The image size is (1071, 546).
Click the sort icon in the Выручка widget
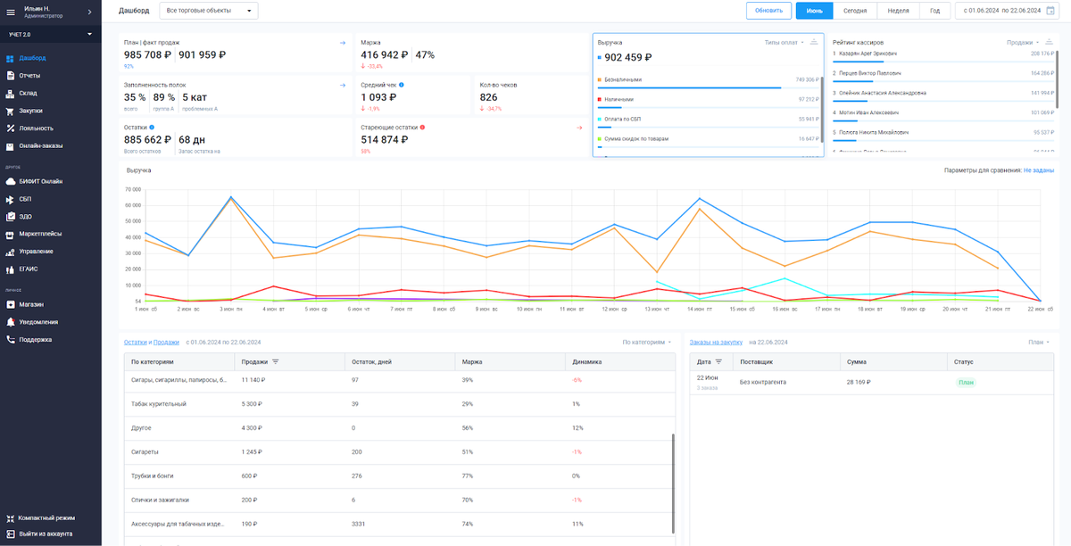pyautogui.click(x=814, y=42)
